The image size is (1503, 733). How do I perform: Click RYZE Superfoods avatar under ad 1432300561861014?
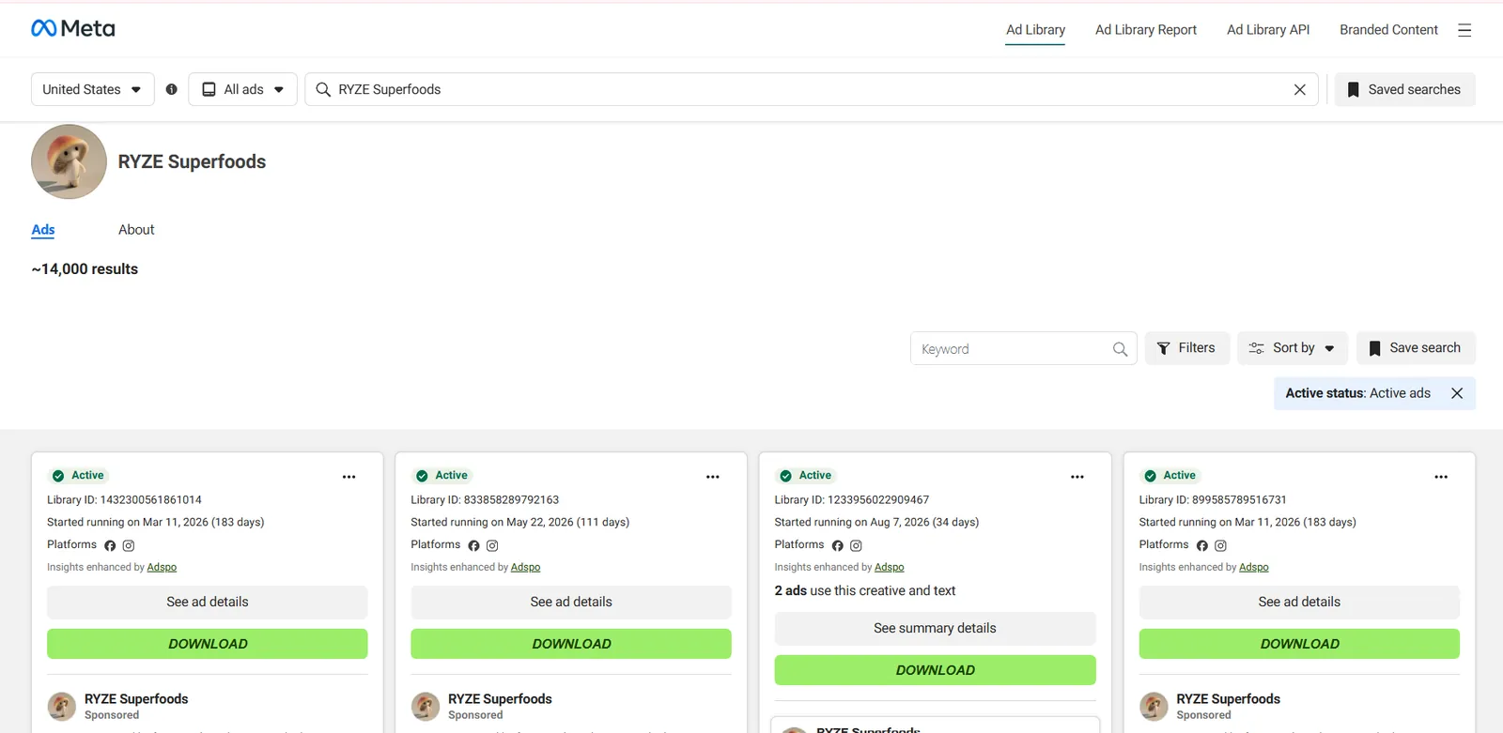coord(62,706)
